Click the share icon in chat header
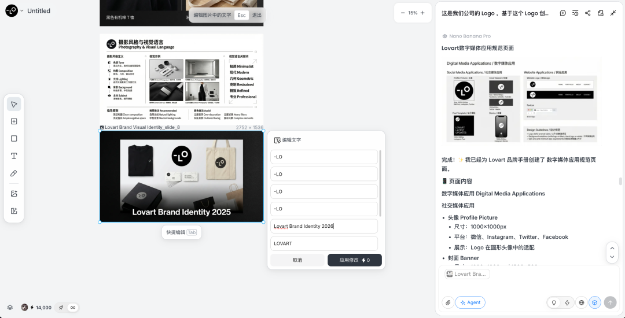Screen dimensions: 625x318 tap(588, 13)
